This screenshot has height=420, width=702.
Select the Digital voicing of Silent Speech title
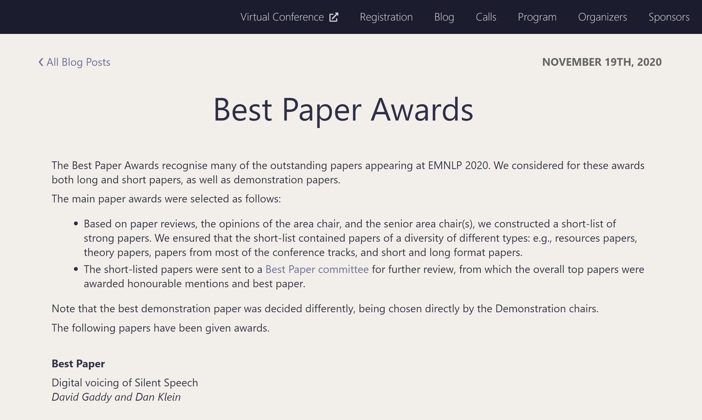[124, 383]
